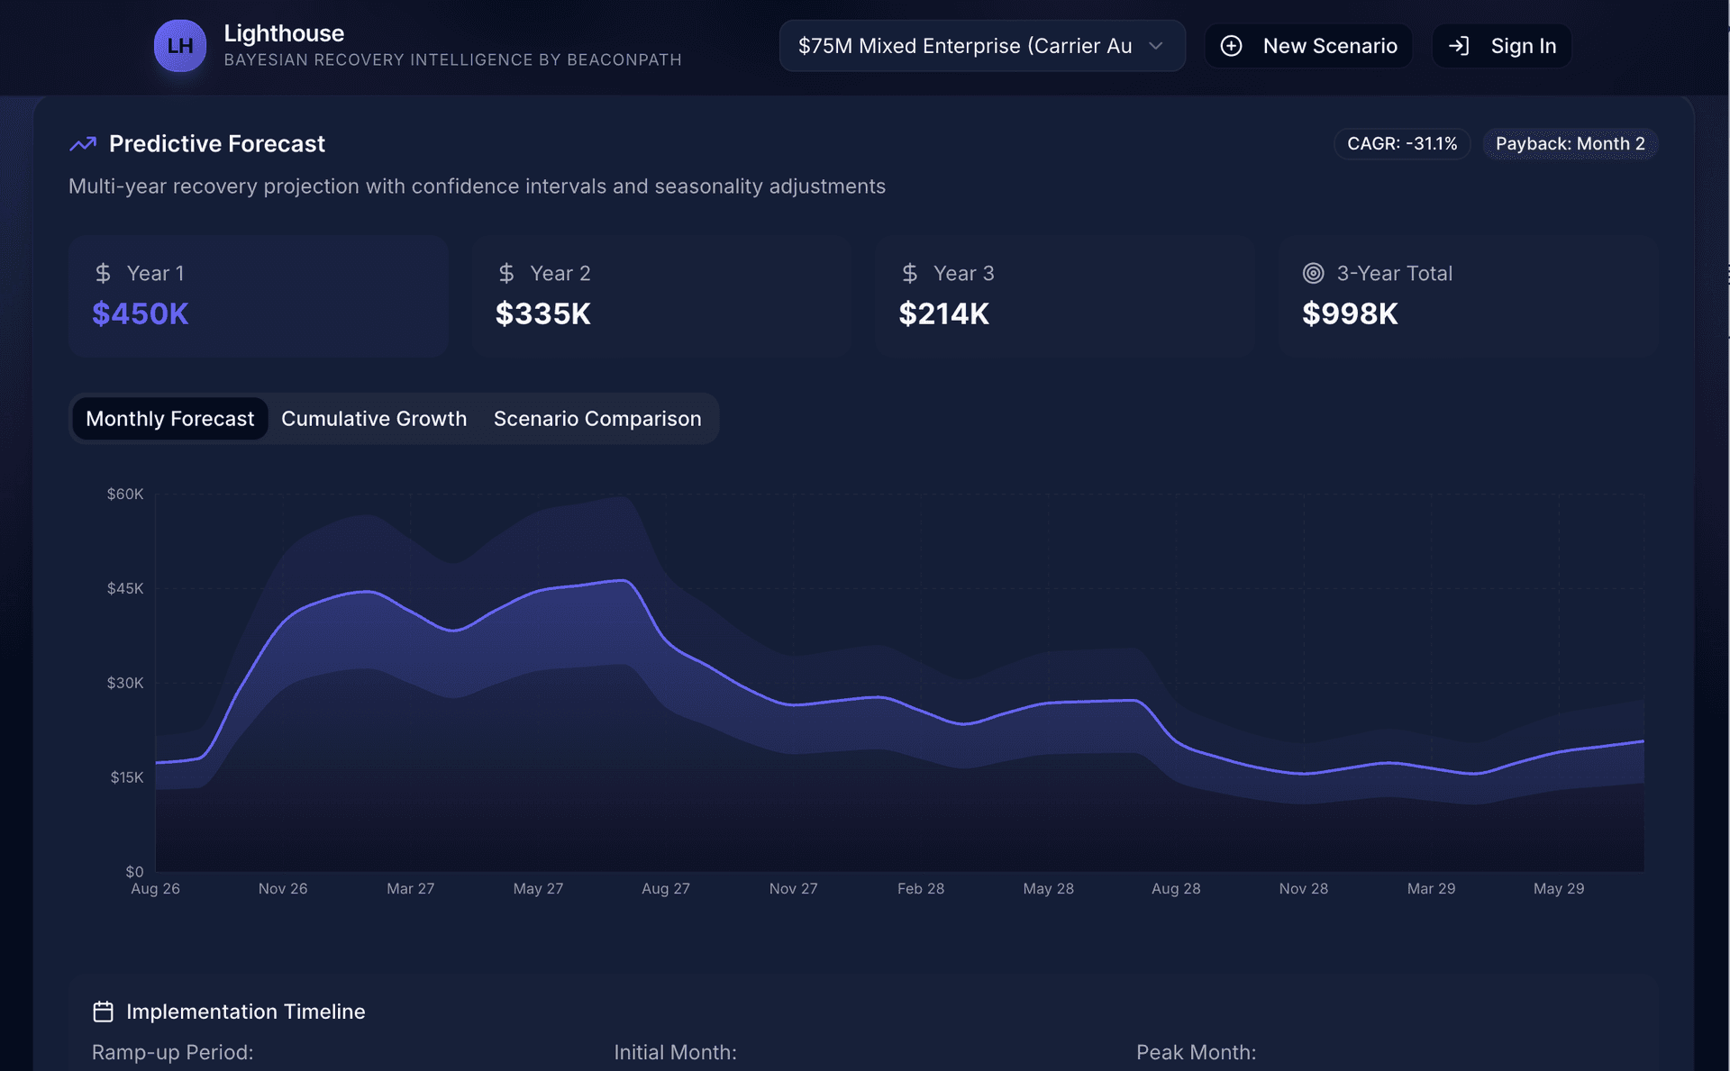The image size is (1730, 1071).
Task: Click the Predictive Forecast trend icon
Action: (x=83, y=144)
